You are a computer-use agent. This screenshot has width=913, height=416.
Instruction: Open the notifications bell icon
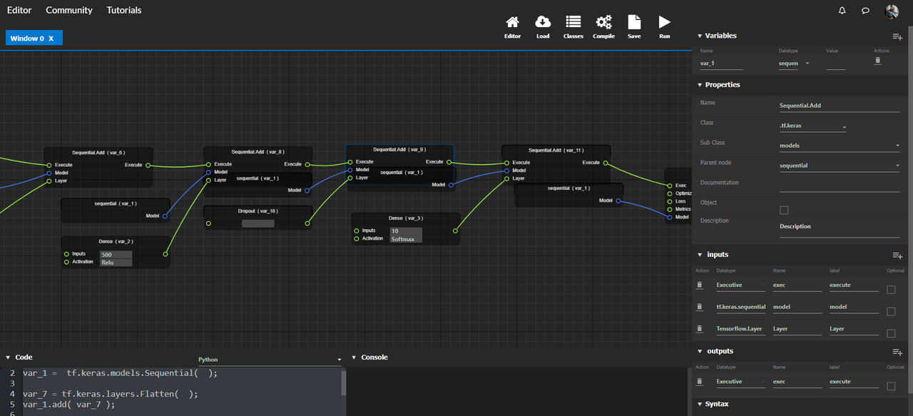tap(842, 11)
